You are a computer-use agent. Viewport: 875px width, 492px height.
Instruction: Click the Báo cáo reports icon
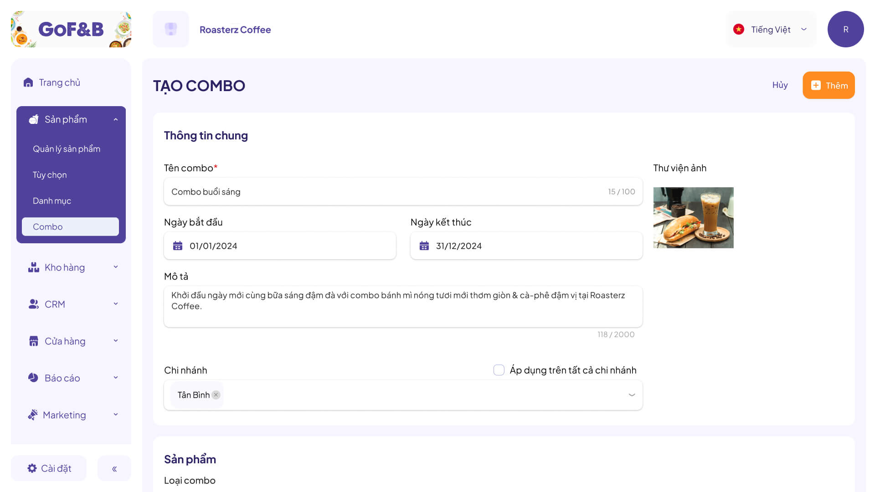coord(33,378)
